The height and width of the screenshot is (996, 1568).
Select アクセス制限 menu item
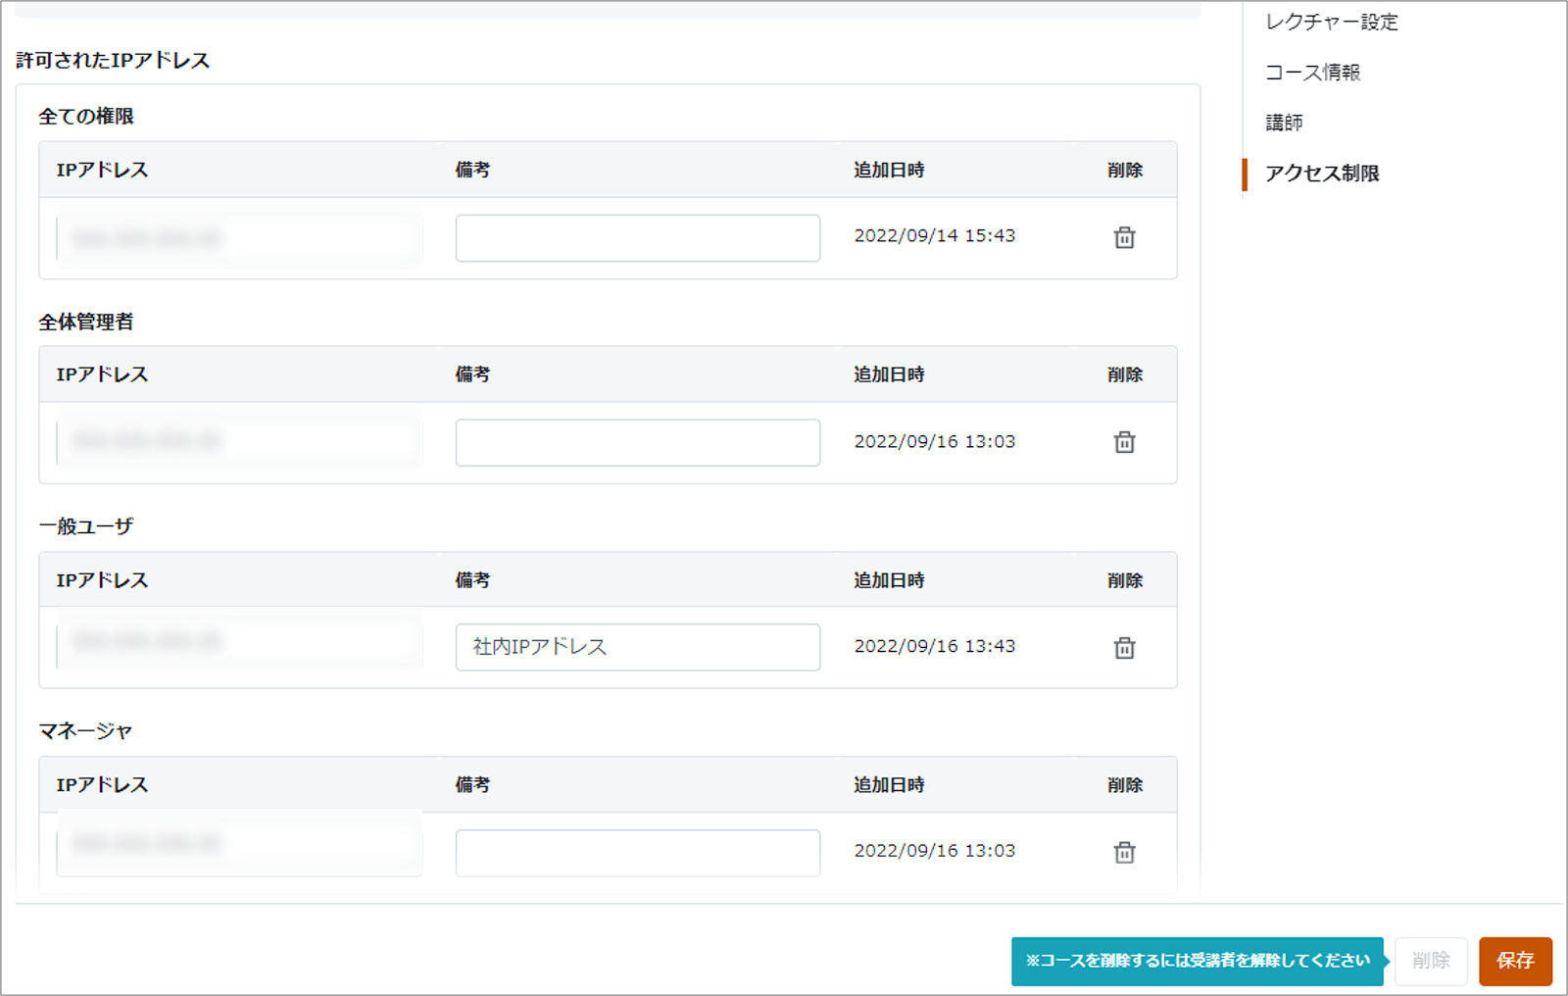tap(1322, 174)
